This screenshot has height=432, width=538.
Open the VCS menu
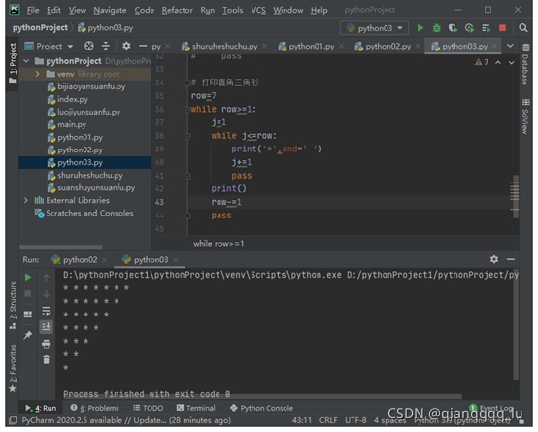click(258, 10)
